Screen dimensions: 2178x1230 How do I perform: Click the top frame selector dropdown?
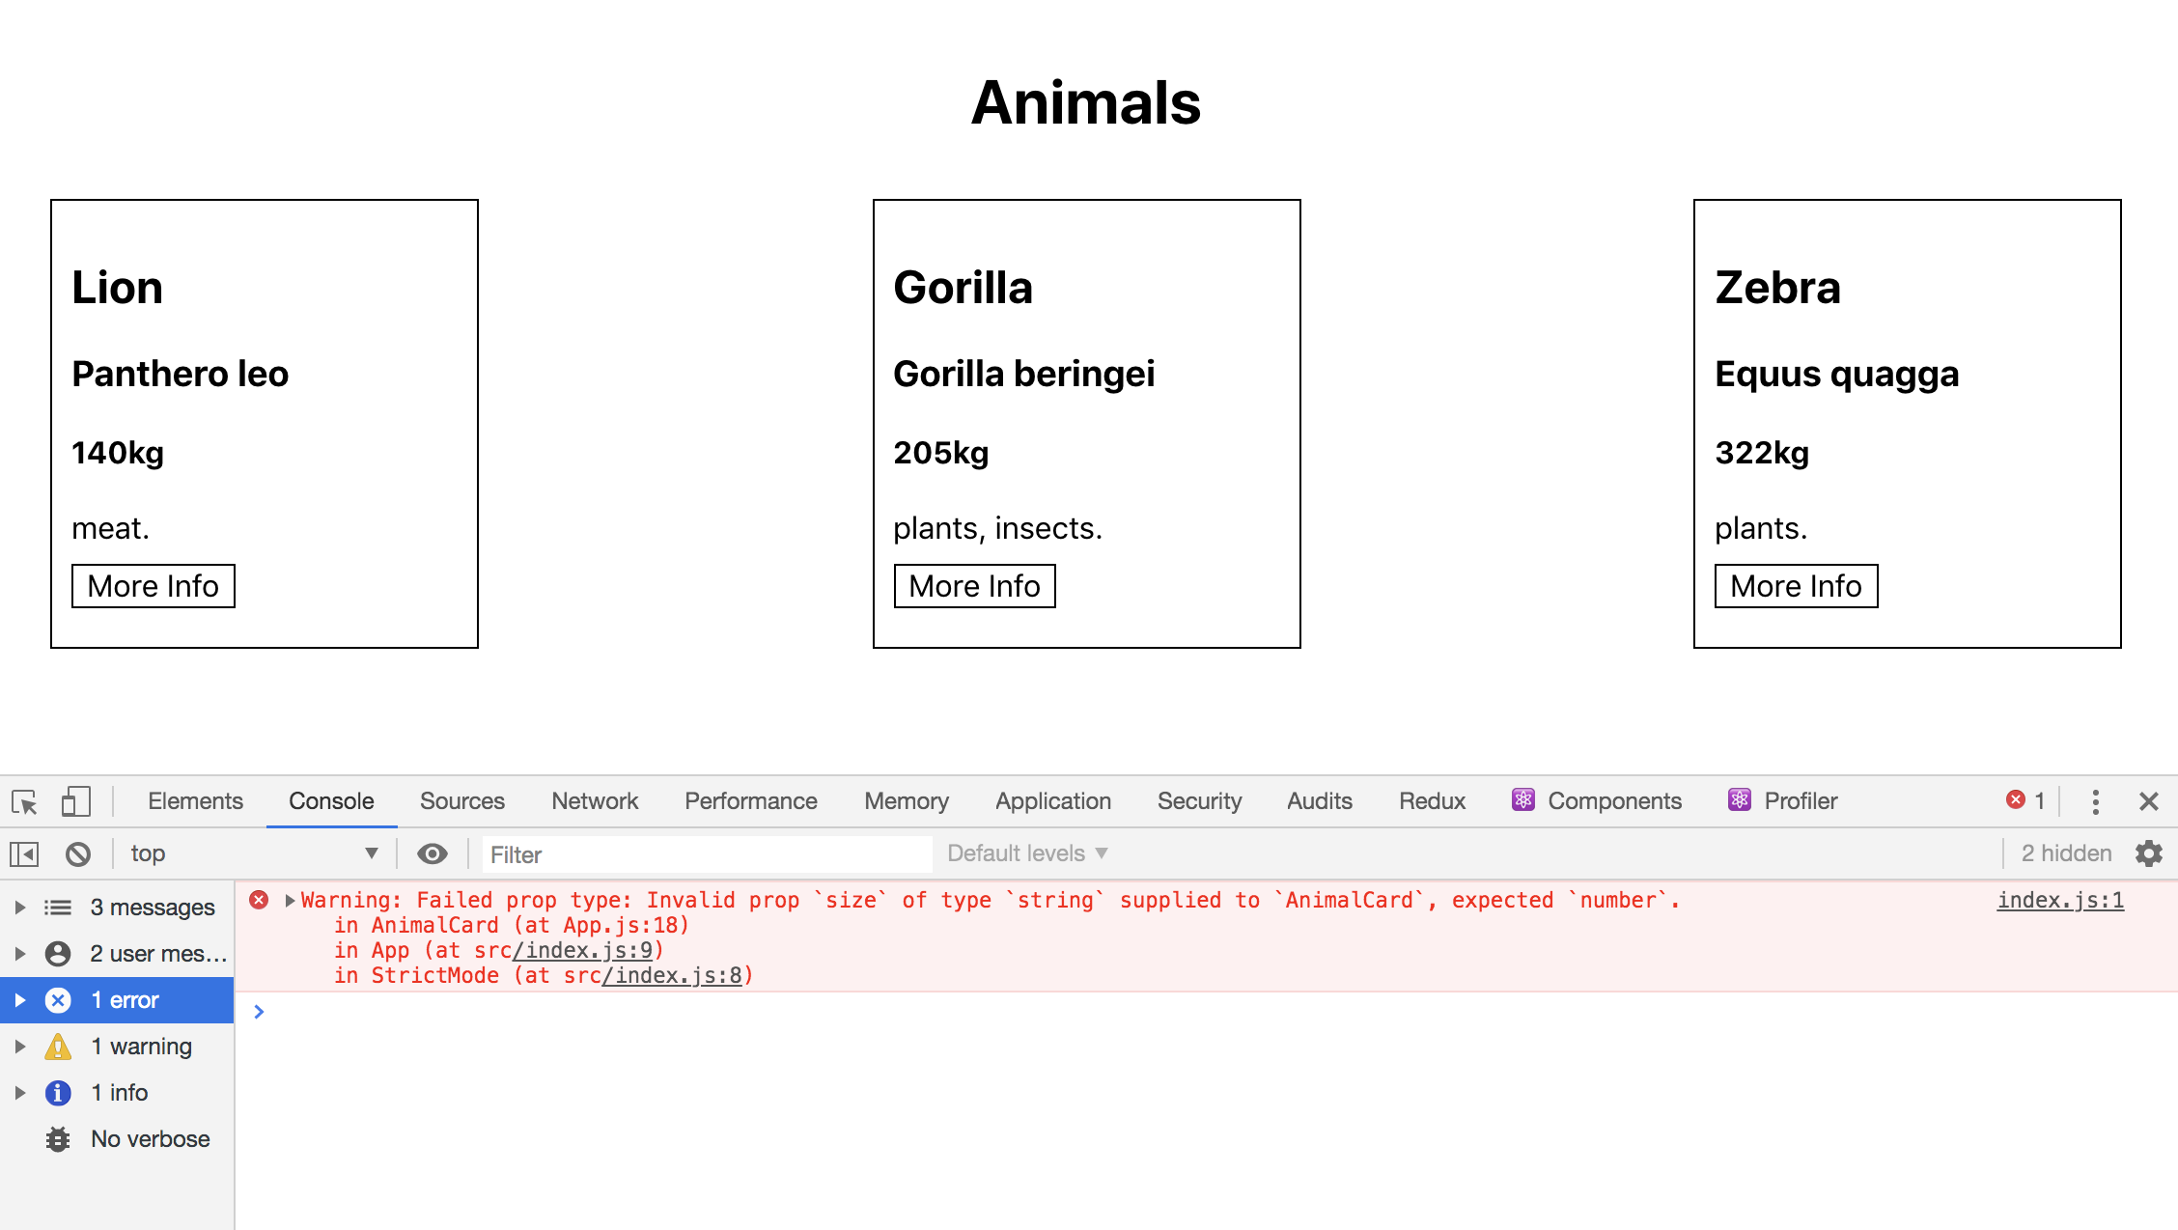tap(248, 853)
